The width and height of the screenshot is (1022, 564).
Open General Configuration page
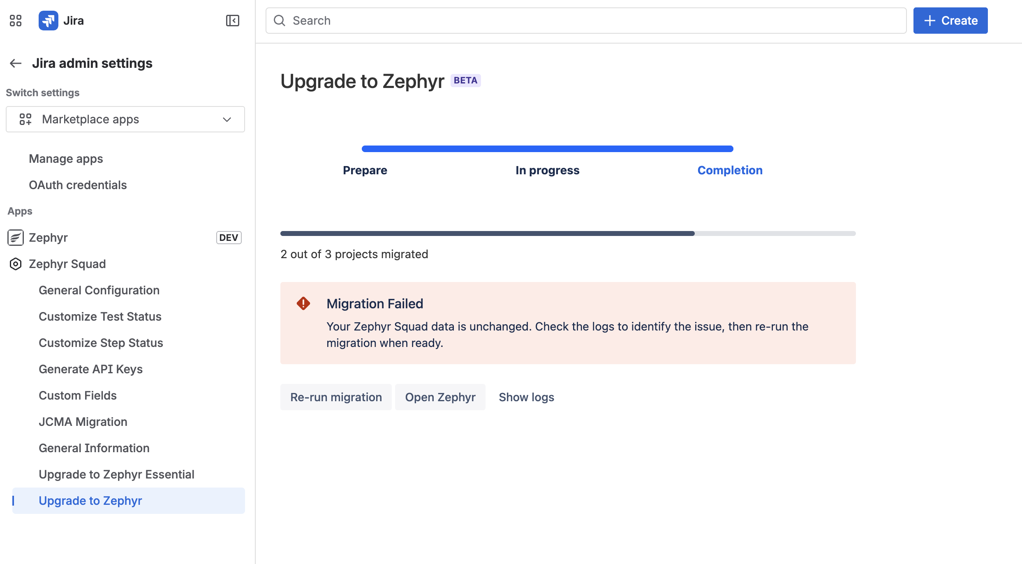click(99, 290)
